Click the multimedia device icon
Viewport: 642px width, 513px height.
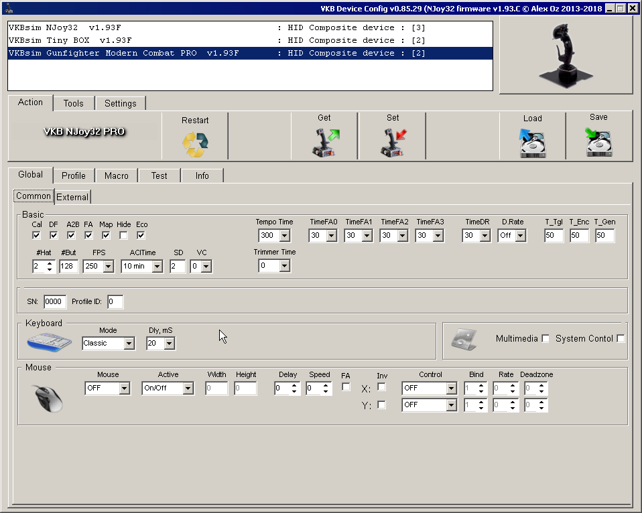[464, 339]
